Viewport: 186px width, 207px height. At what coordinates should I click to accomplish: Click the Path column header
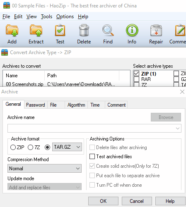[x=82, y=76]
